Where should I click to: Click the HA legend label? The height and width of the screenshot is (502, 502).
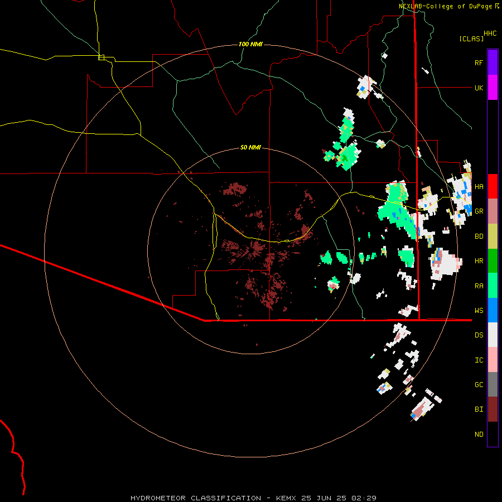(x=479, y=187)
